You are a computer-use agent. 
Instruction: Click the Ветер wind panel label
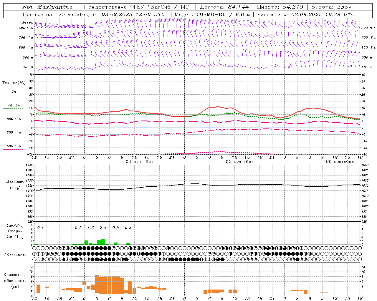(27, 22)
